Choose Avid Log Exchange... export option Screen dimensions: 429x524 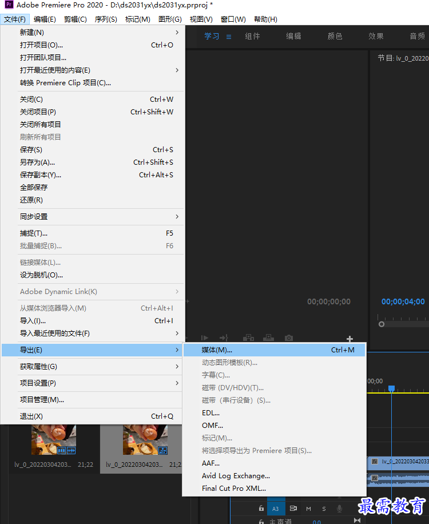pyautogui.click(x=275, y=476)
